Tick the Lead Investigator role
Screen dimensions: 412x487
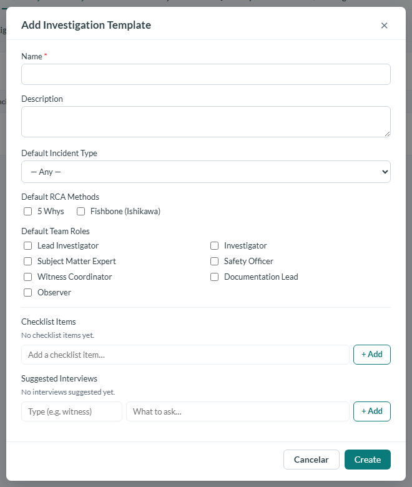[28, 245]
